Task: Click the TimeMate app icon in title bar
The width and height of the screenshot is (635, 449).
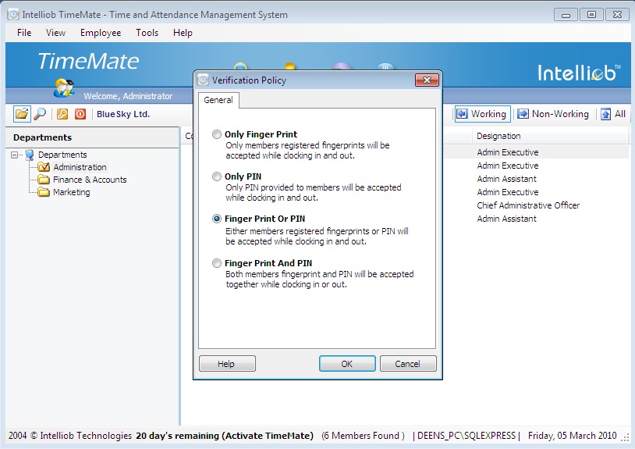Action: (13, 15)
